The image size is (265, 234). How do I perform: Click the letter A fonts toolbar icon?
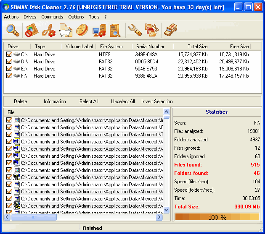click(x=48, y=30)
